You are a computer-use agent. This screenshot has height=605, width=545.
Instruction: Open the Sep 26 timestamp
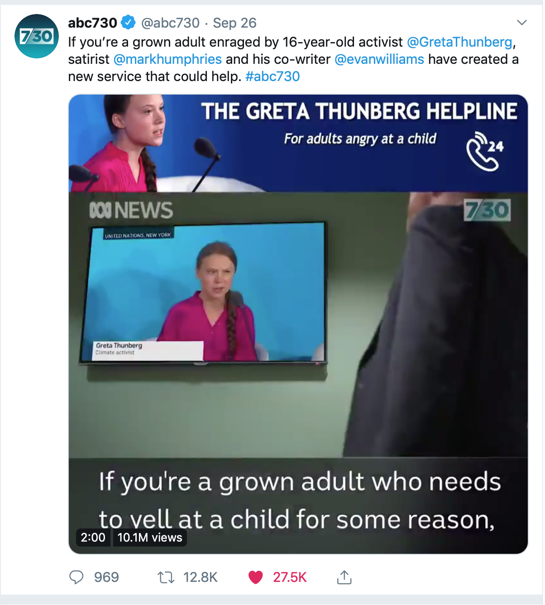[234, 23]
